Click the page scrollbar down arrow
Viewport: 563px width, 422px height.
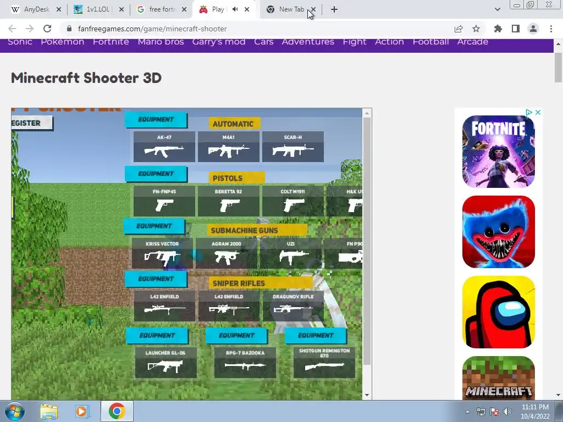point(558,395)
